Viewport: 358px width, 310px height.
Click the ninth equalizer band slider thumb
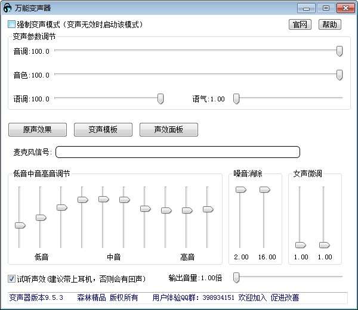(187, 210)
